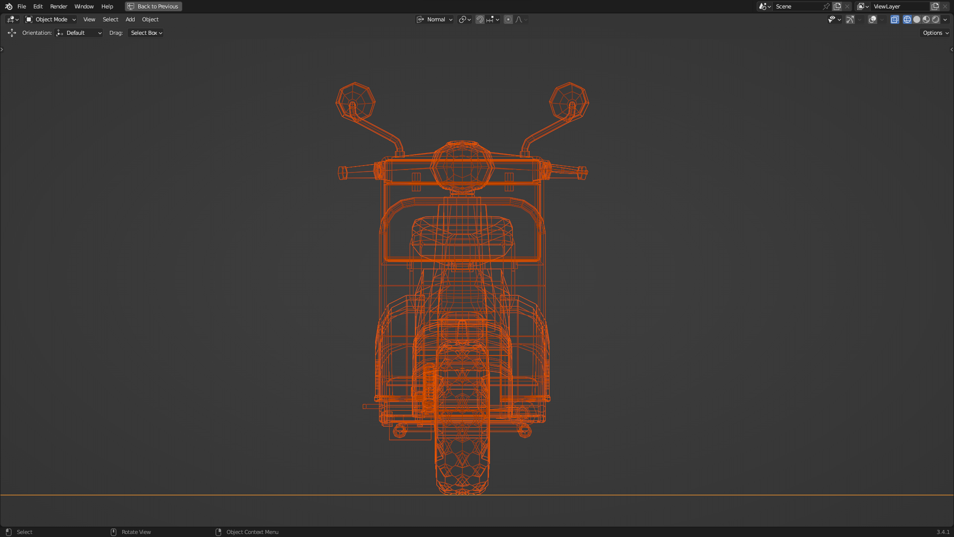Viewport: 954px width, 537px height.
Task: Expand the Select Box drag dropdown
Action: pyautogui.click(x=146, y=33)
